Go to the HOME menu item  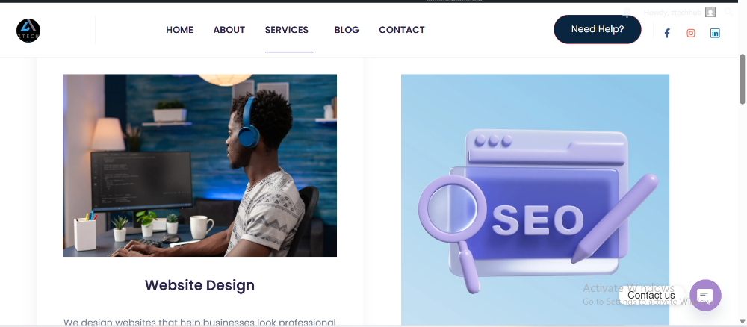(179, 30)
